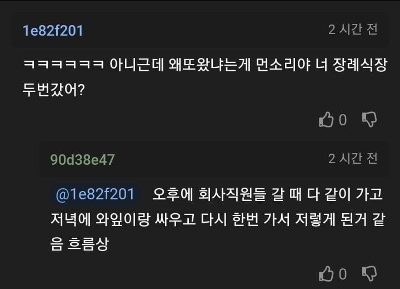Click the @1e82f201 mention in the reply
This screenshot has height=289, width=400.
95,194
